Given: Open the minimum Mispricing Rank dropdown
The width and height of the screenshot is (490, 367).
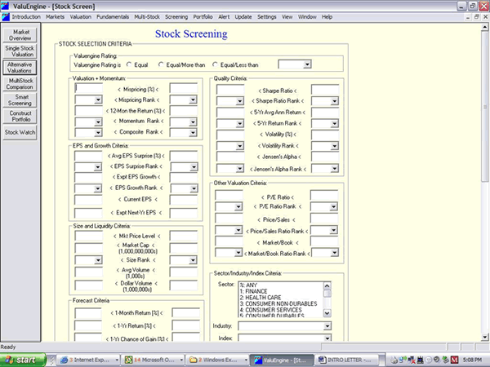Looking at the screenshot, I should tap(98, 99).
